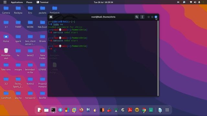Select the LENNIE desktop folder
This screenshot has width=207, height=116.
coord(42,67)
